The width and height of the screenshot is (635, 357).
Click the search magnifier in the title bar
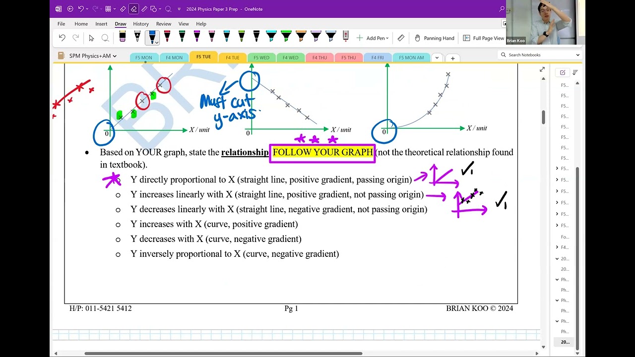[502, 9]
